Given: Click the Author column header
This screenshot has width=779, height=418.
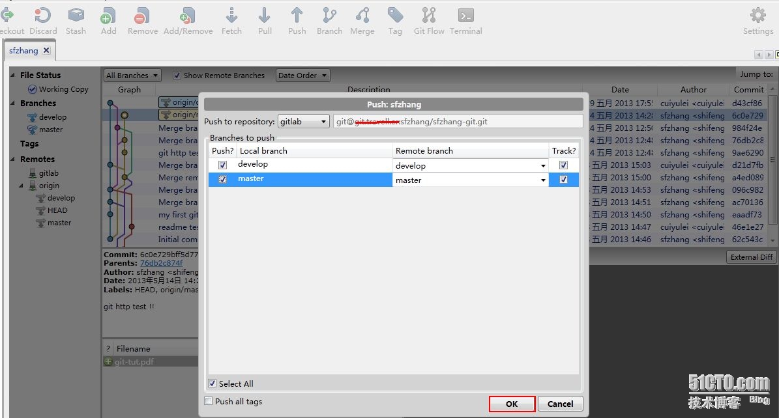Looking at the screenshot, I should pyautogui.click(x=693, y=90).
